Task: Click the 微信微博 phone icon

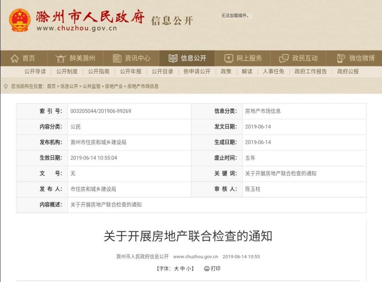Action: [x=341, y=58]
